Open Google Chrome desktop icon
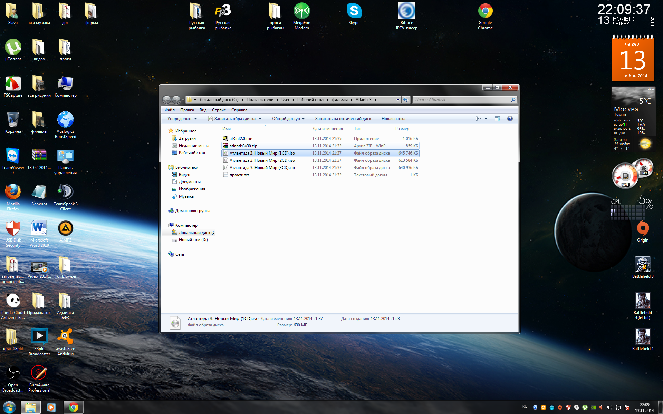The width and height of the screenshot is (663, 414). click(x=485, y=17)
